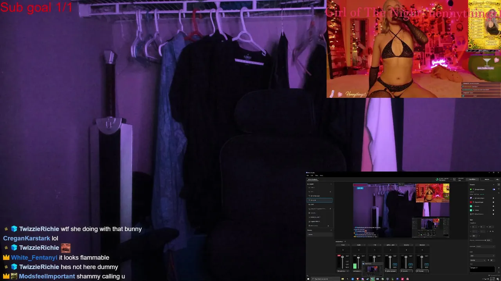Open the first audio track name dropdown

click(x=343, y=245)
